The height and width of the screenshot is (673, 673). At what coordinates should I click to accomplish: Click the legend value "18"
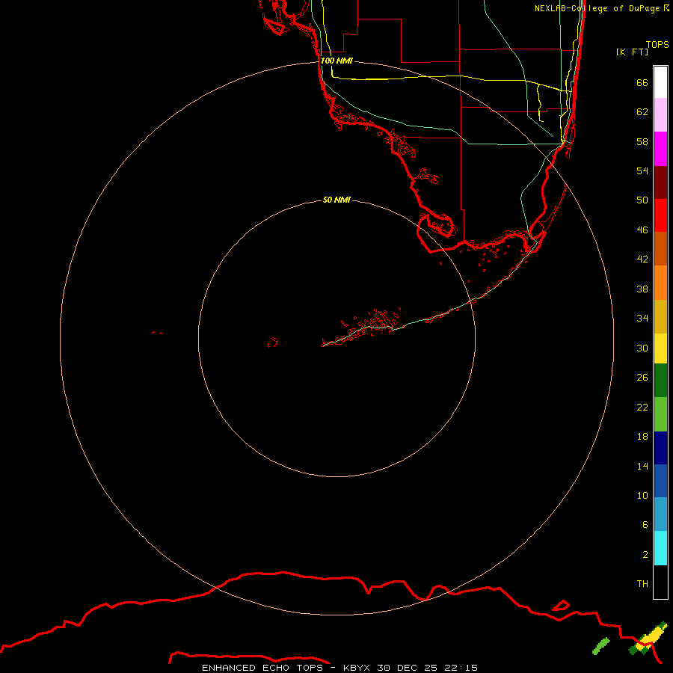(642, 437)
